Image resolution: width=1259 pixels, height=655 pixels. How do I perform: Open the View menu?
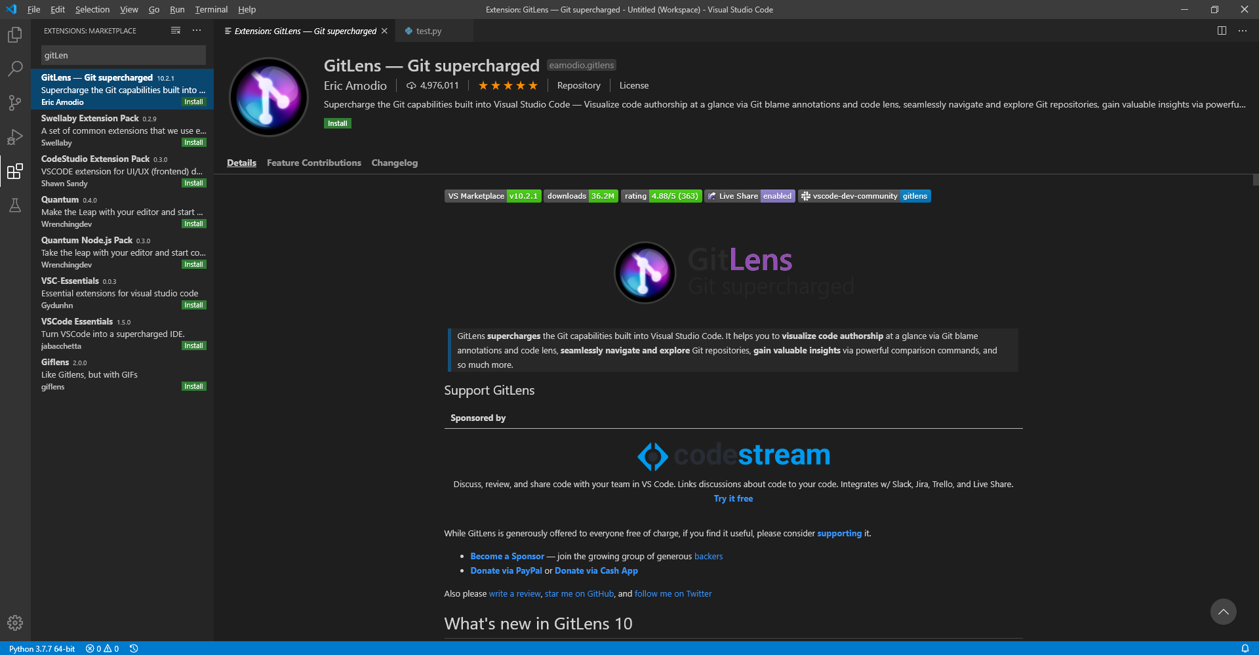(x=129, y=9)
